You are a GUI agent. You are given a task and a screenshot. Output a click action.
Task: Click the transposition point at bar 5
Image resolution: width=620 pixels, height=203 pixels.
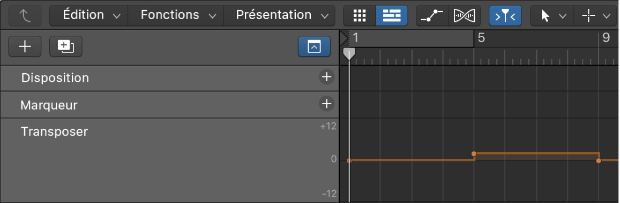(474, 154)
